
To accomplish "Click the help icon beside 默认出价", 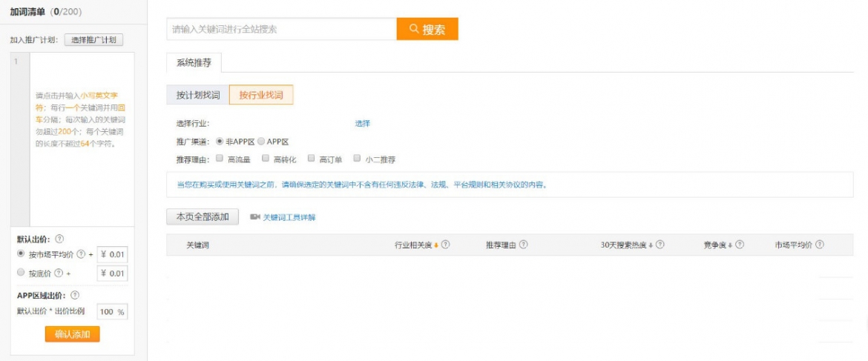I will [60, 239].
